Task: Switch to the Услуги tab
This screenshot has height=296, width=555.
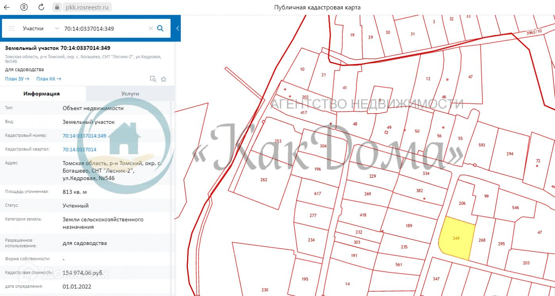Action: pyautogui.click(x=130, y=94)
